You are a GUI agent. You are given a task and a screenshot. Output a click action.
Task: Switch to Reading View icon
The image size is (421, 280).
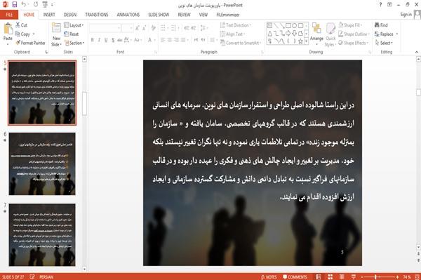point(342,277)
